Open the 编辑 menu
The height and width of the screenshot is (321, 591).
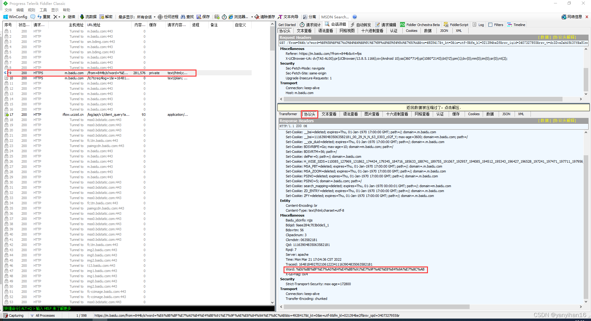20,10
